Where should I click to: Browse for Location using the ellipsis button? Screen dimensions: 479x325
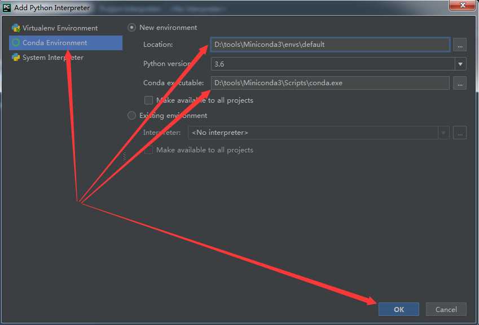[x=460, y=45]
